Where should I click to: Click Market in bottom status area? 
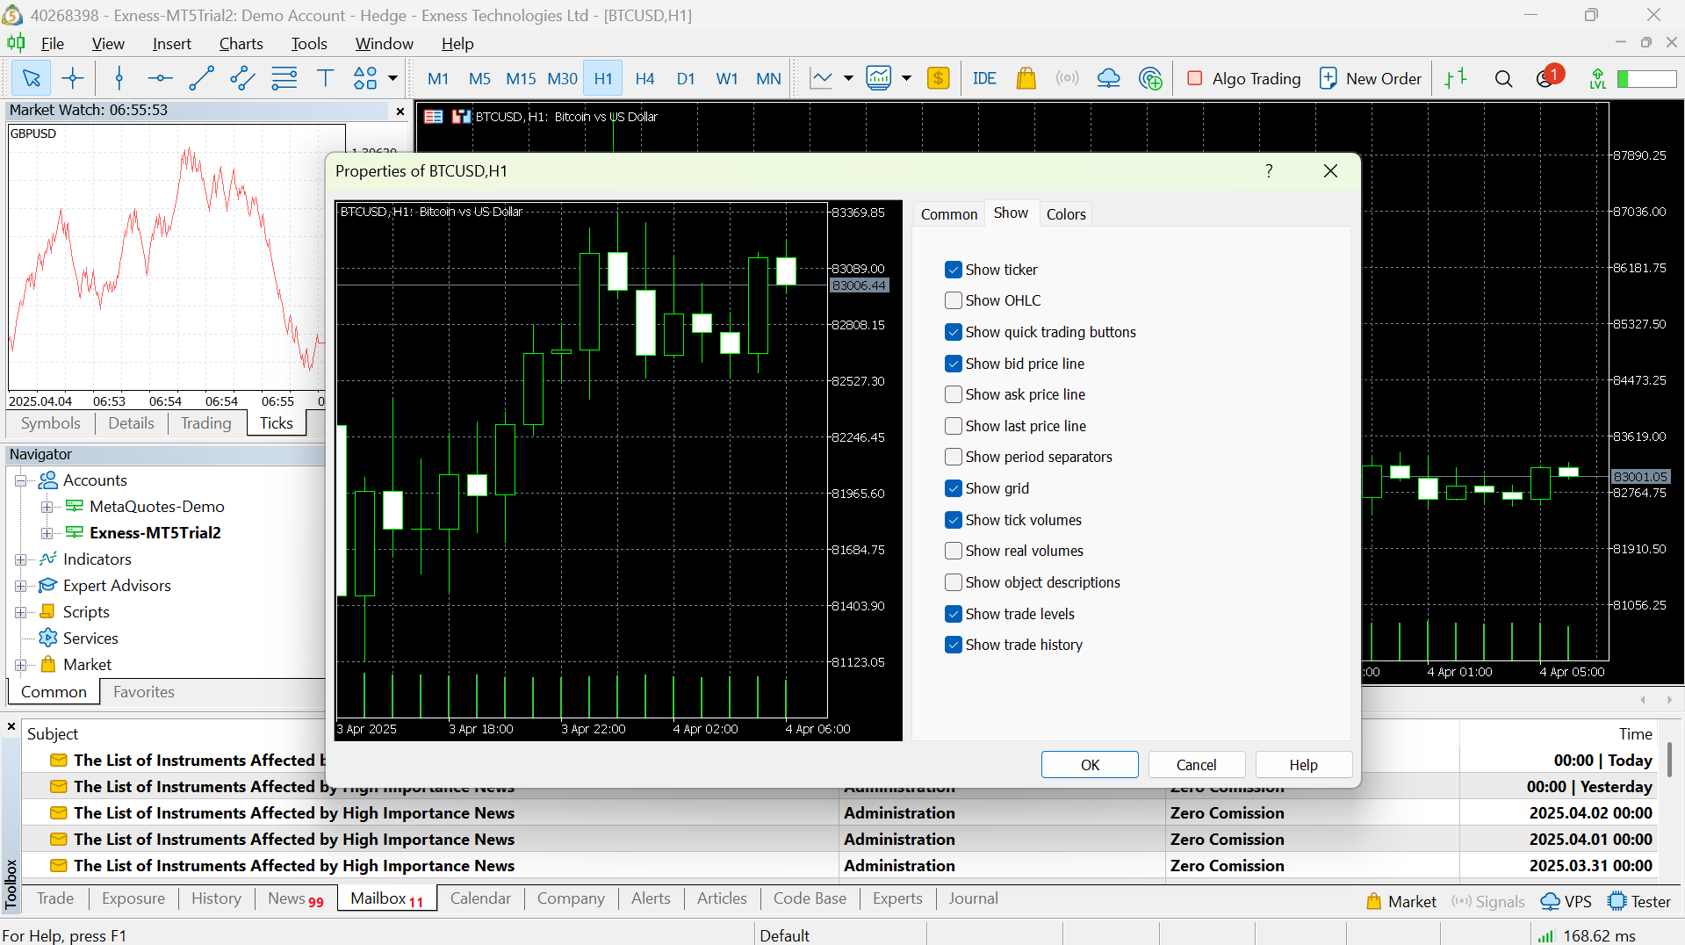(x=1401, y=902)
